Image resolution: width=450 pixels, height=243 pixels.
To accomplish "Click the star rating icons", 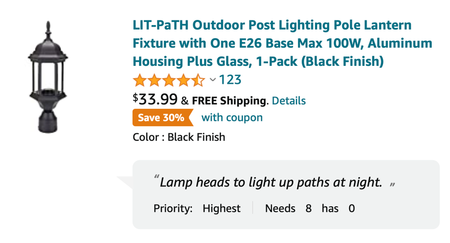I will pyautogui.click(x=168, y=80).
